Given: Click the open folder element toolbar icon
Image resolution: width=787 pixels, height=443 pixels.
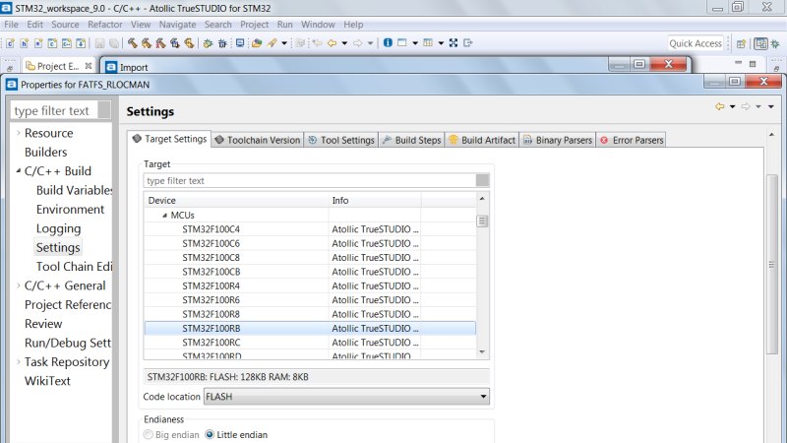Looking at the screenshot, I should coord(257,43).
